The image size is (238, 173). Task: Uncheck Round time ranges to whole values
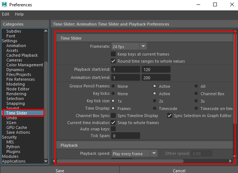pos(113,61)
